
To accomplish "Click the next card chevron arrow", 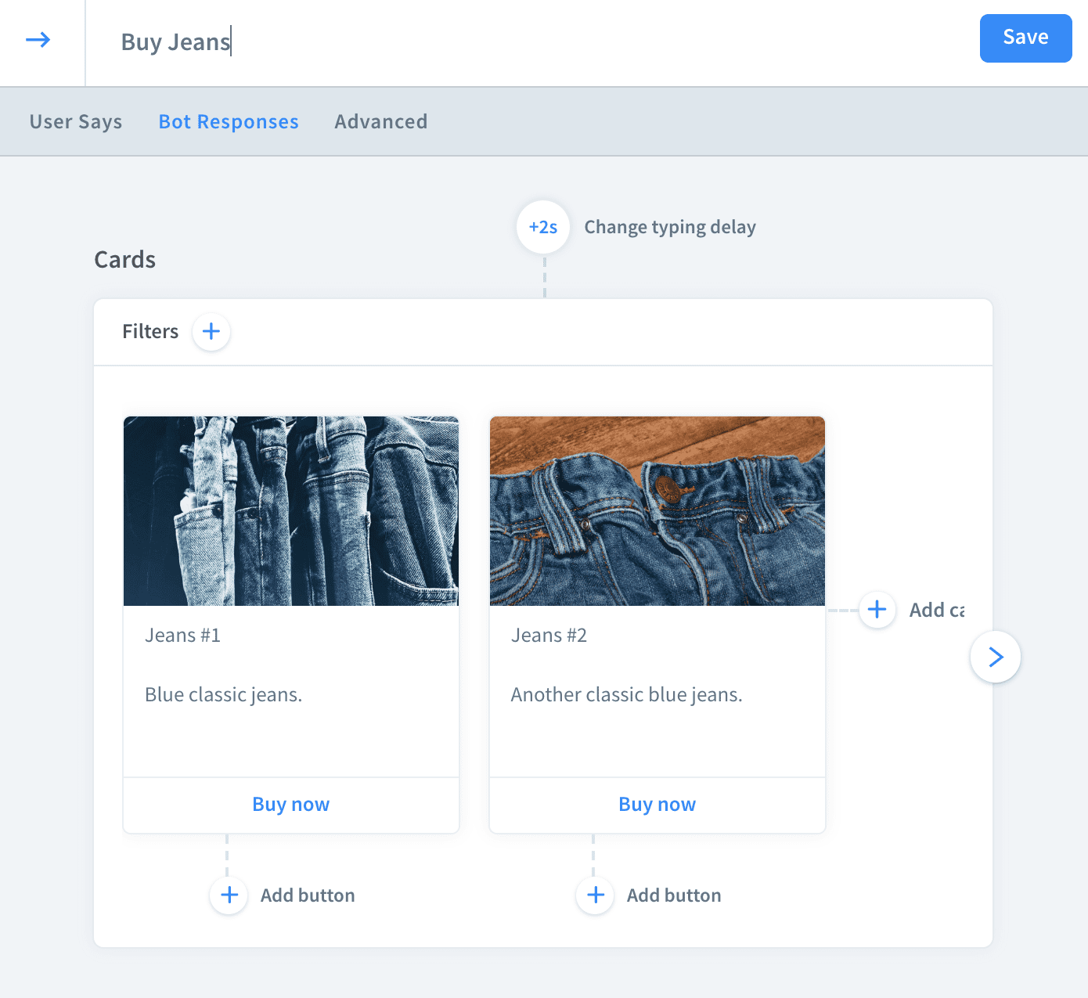I will (x=995, y=657).
